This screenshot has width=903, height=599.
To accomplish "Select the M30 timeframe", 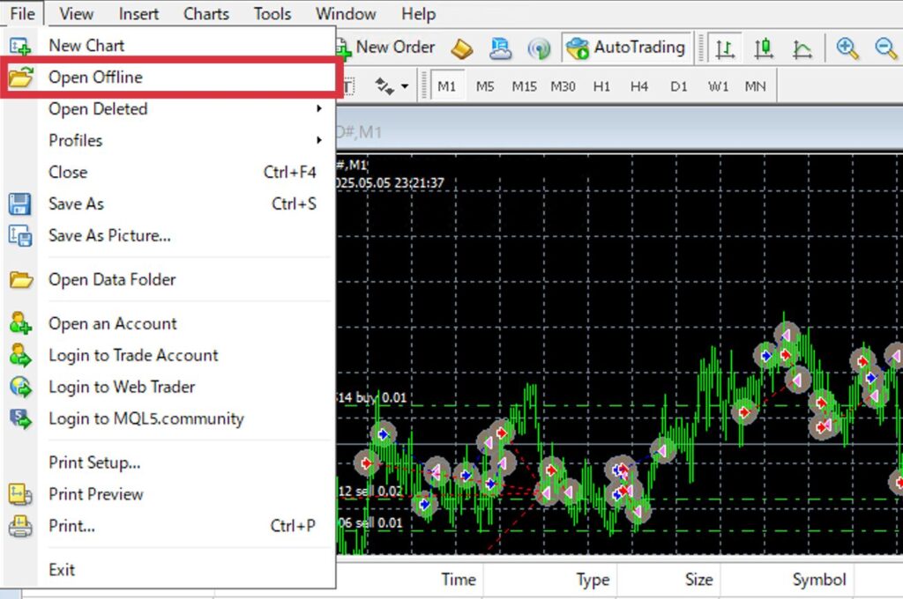I will point(563,86).
